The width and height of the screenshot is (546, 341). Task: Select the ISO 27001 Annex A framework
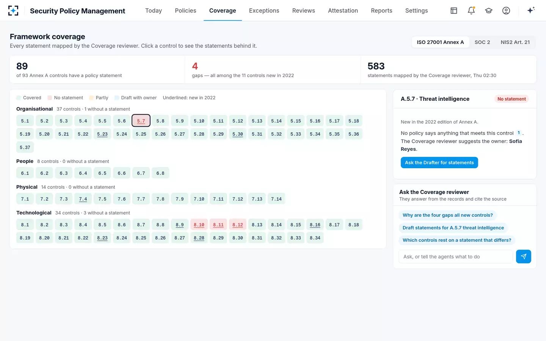point(440,42)
